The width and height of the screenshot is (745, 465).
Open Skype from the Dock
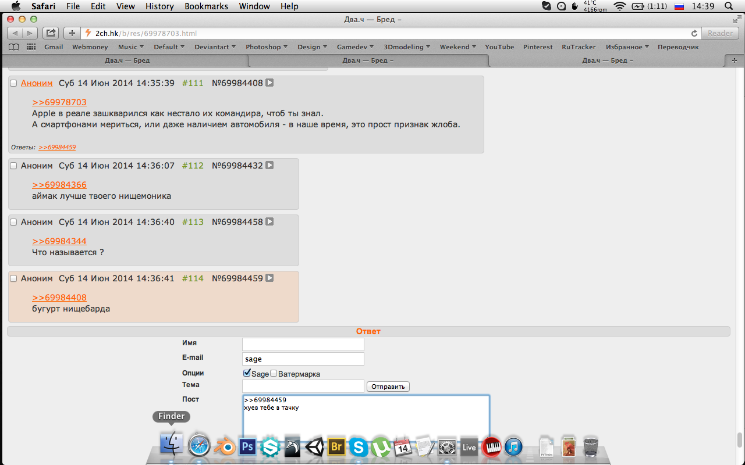[x=359, y=446]
